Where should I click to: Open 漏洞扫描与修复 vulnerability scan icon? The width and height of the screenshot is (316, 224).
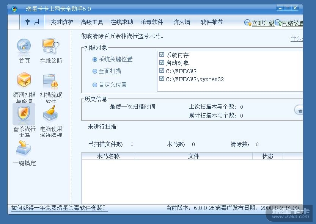[x=24, y=80]
